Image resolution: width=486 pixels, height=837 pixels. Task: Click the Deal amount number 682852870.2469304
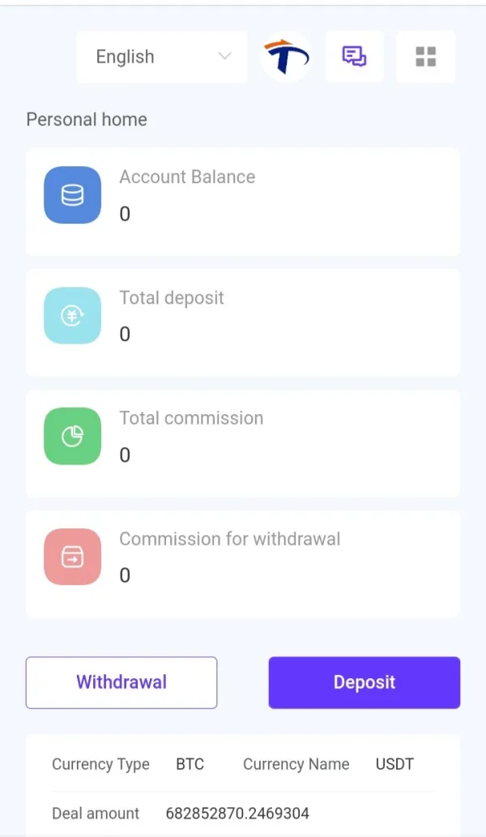click(237, 813)
